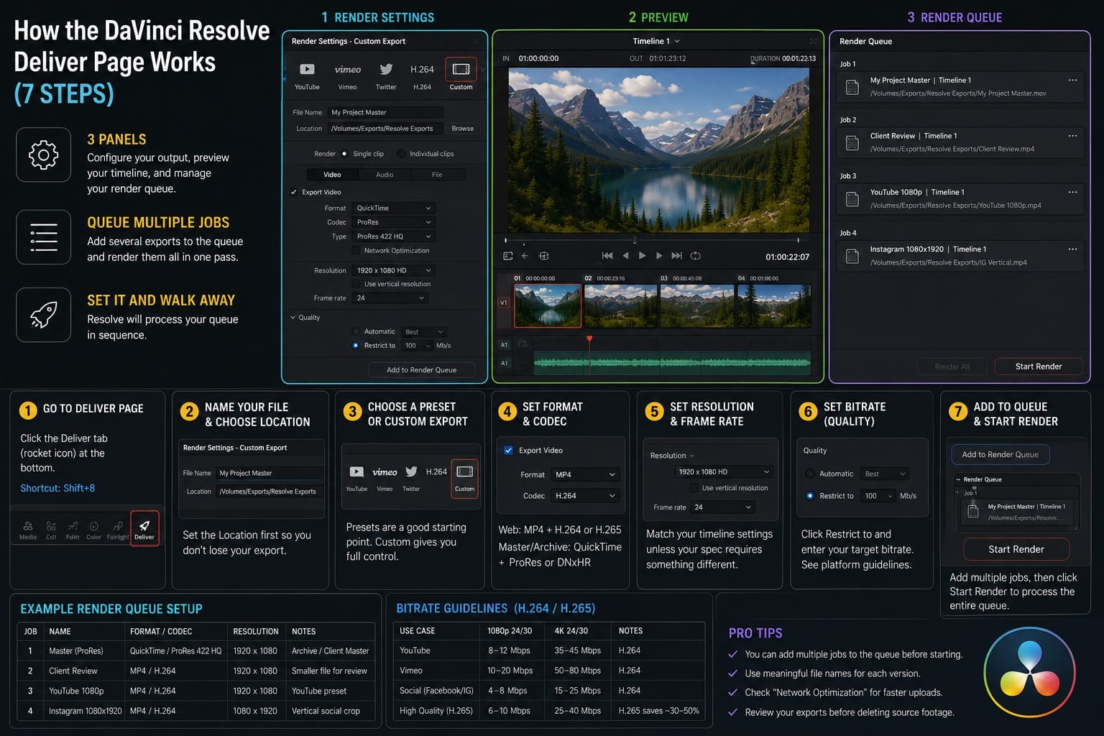Select Single clip render option

(344, 154)
